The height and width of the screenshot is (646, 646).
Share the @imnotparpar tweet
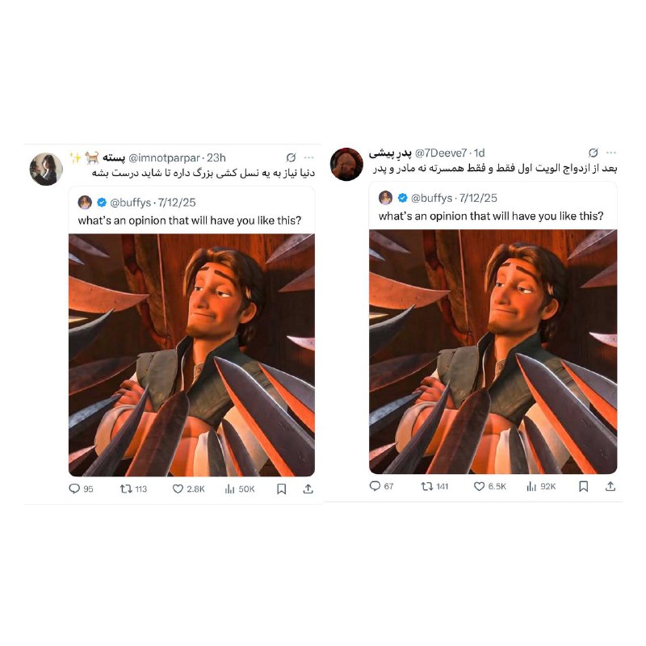click(x=308, y=489)
